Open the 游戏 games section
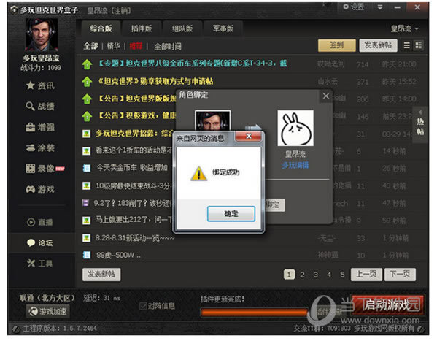 (40, 189)
